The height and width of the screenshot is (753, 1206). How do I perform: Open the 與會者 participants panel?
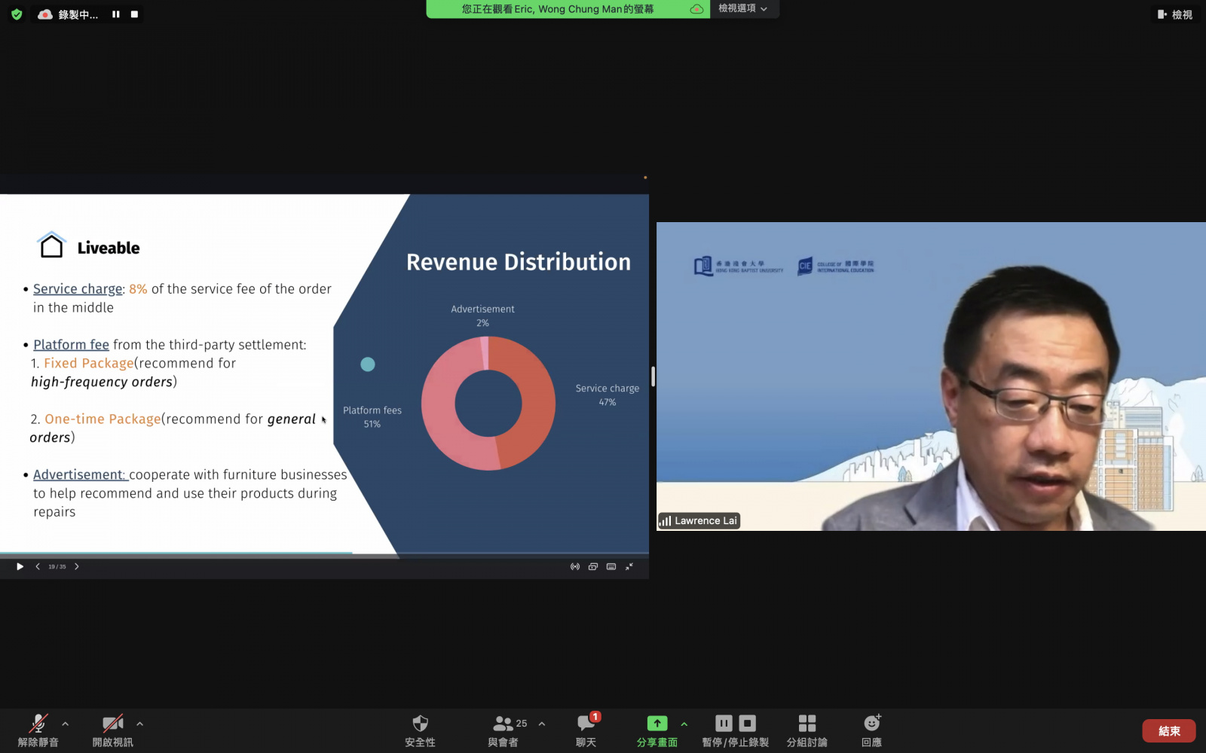[x=503, y=730]
